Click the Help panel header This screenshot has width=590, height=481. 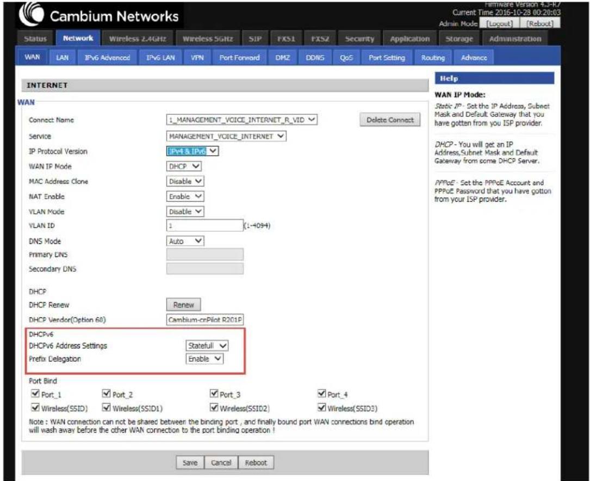coord(494,78)
